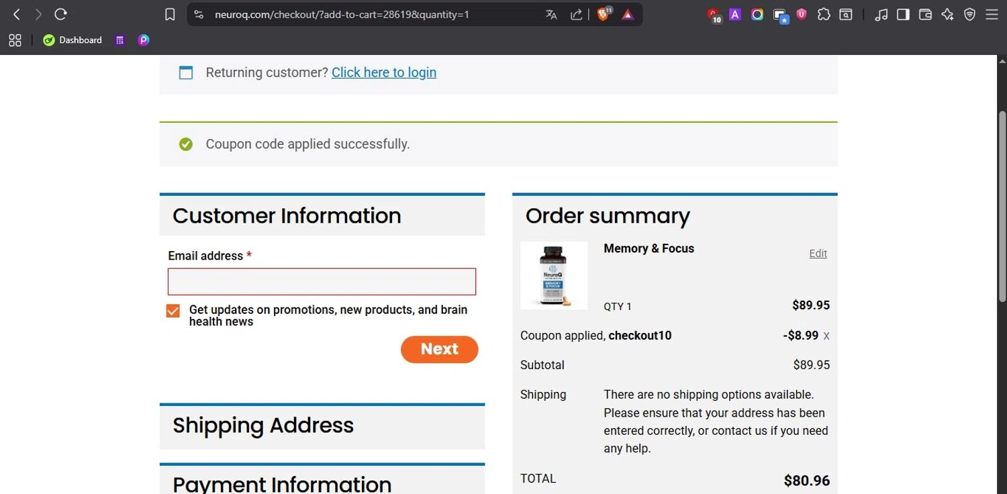The height and width of the screenshot is (494, 1007).
Task: Click the 'QTY 1' quantity text
Action: [x=618, y=307]
